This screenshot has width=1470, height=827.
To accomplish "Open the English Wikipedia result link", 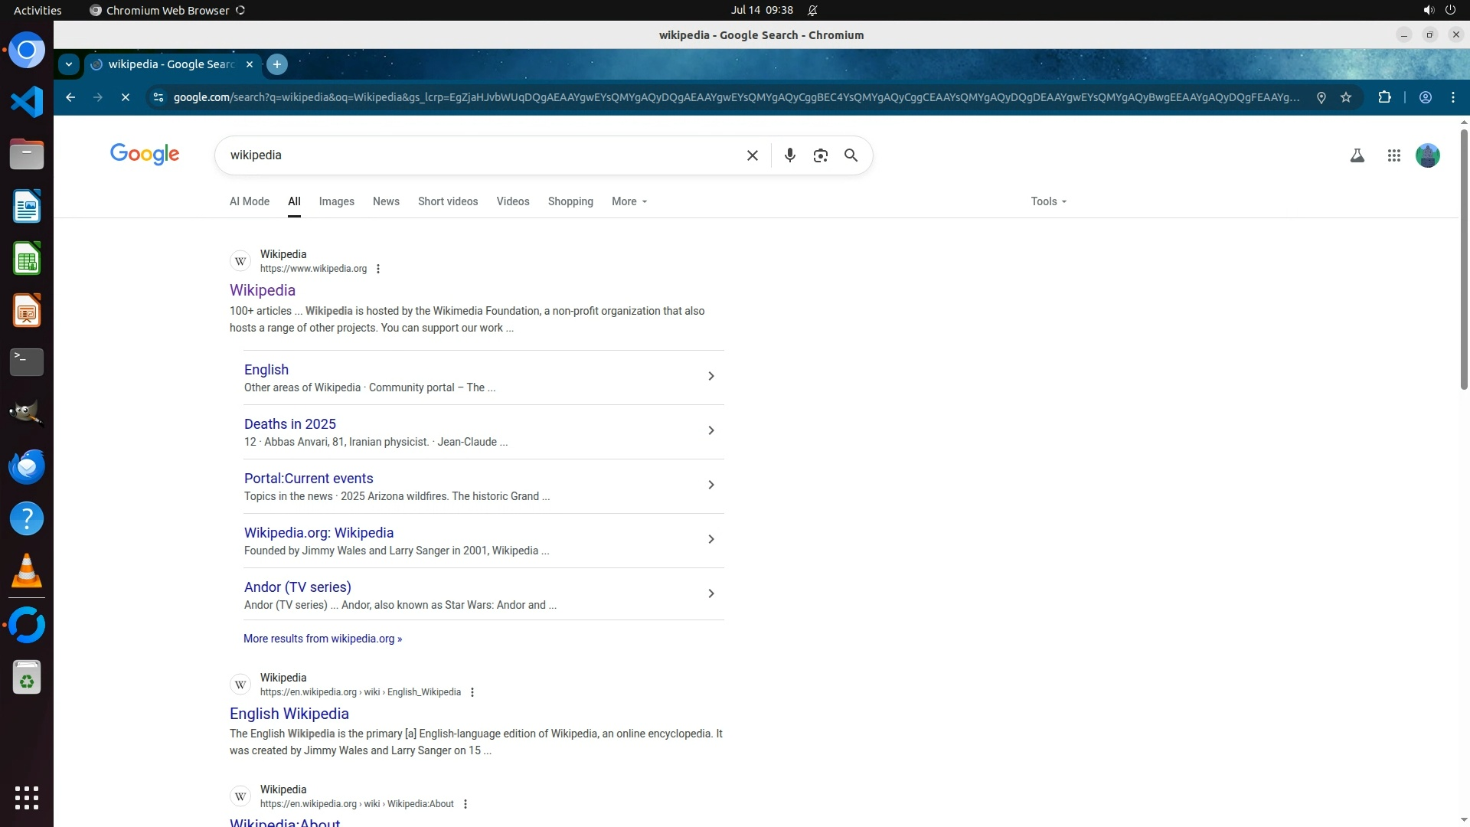I will 289,714.
